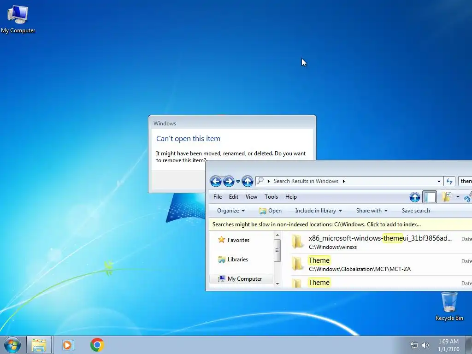The width and height of the screenshot is (472, 354).
Task: Open the volume speaker tray icon
Action: click(425, 345)
